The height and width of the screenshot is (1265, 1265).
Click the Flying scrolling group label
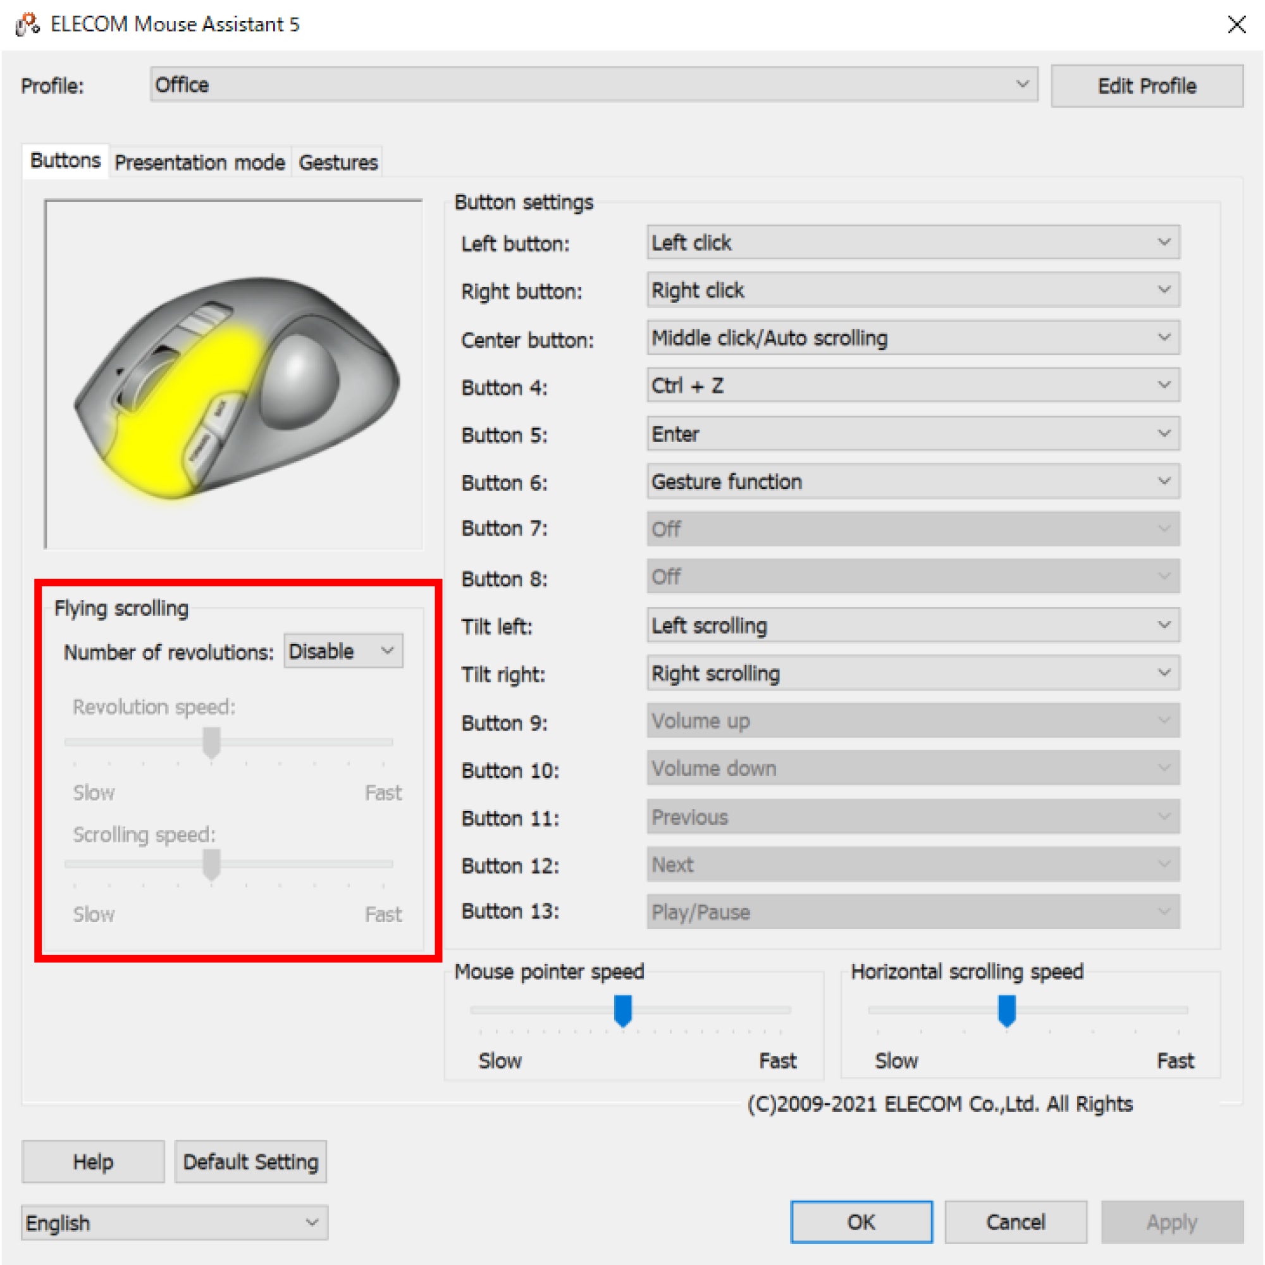tap(121, 608)
